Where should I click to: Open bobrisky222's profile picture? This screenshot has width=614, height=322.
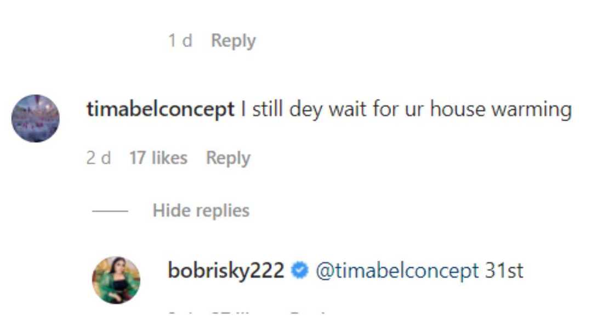point(116,280)
